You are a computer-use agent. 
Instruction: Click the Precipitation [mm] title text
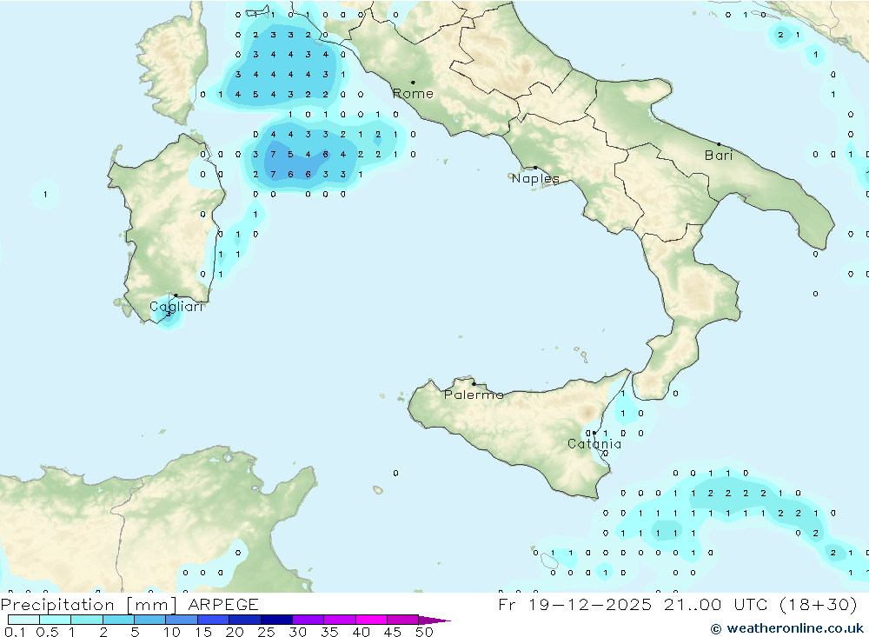[89, 605]
